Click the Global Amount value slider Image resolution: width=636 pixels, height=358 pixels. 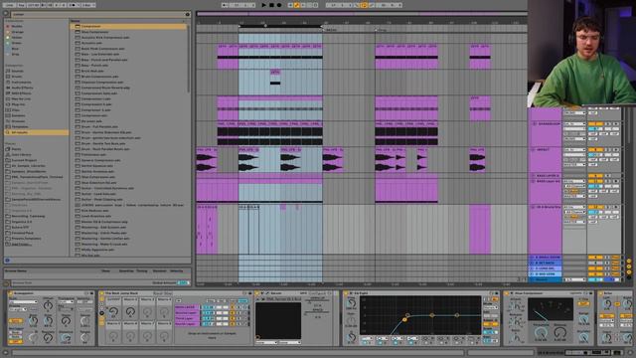pos(183,282)
